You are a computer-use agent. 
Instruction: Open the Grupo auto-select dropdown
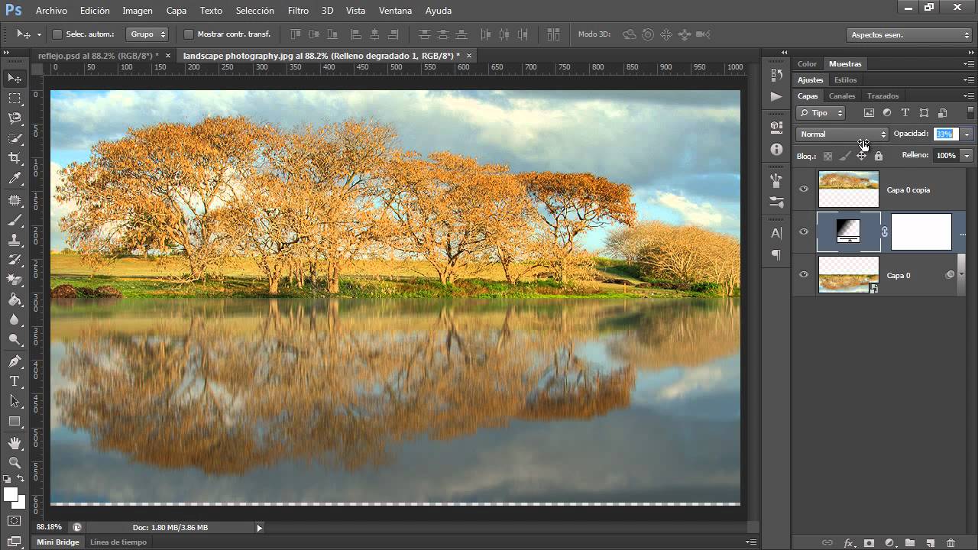click(x=147, y=34)
